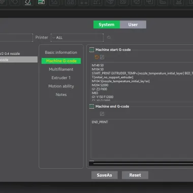
Task: Click the 'T[initial_no_support_extruder]' line
Action: click(x=112, y=77)
